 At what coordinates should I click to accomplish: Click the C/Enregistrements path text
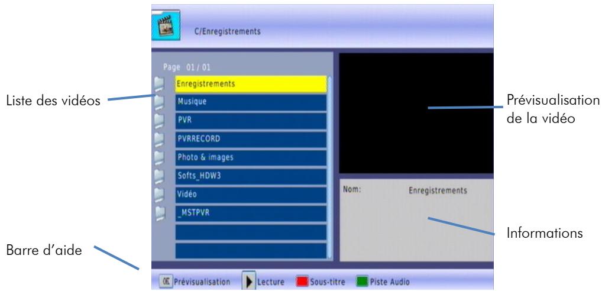click(227, 31)
